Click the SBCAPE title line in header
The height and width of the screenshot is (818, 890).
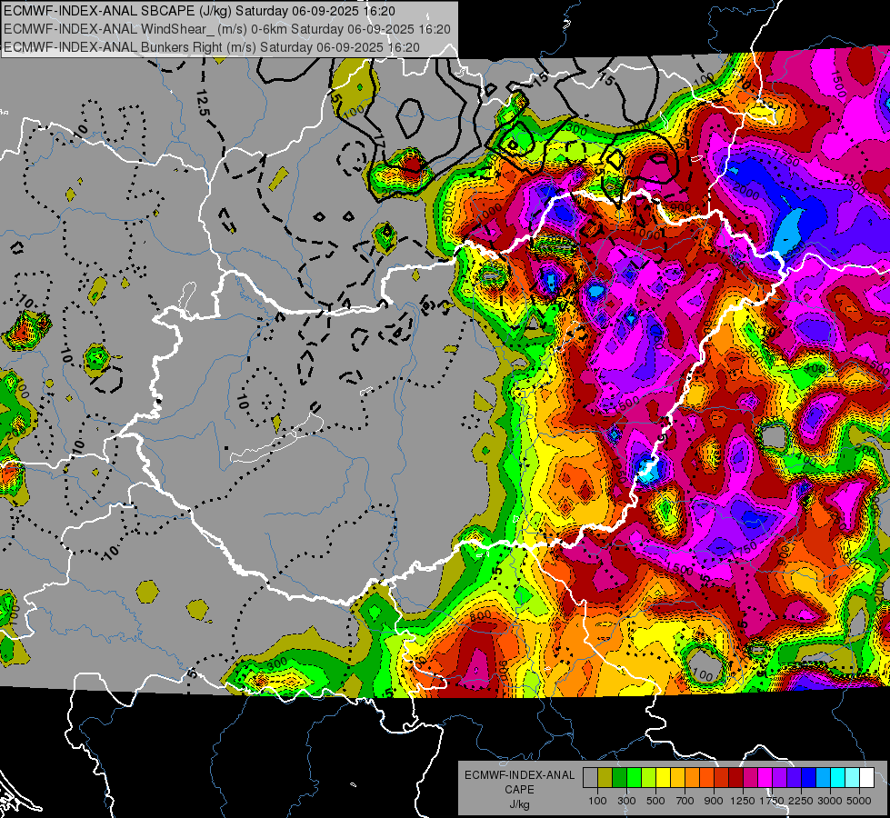199,11
